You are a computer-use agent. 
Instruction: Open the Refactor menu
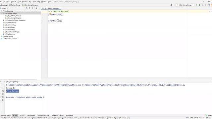[x=25, y=2]
